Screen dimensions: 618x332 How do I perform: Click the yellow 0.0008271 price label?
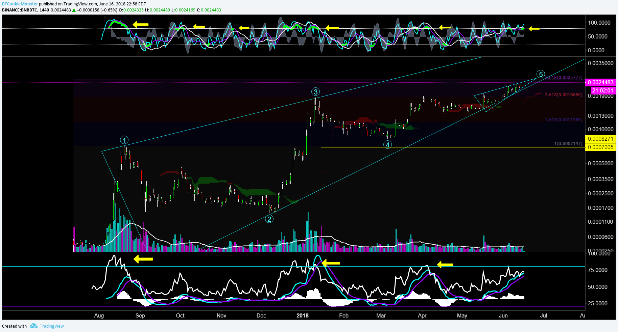point(600,139)
